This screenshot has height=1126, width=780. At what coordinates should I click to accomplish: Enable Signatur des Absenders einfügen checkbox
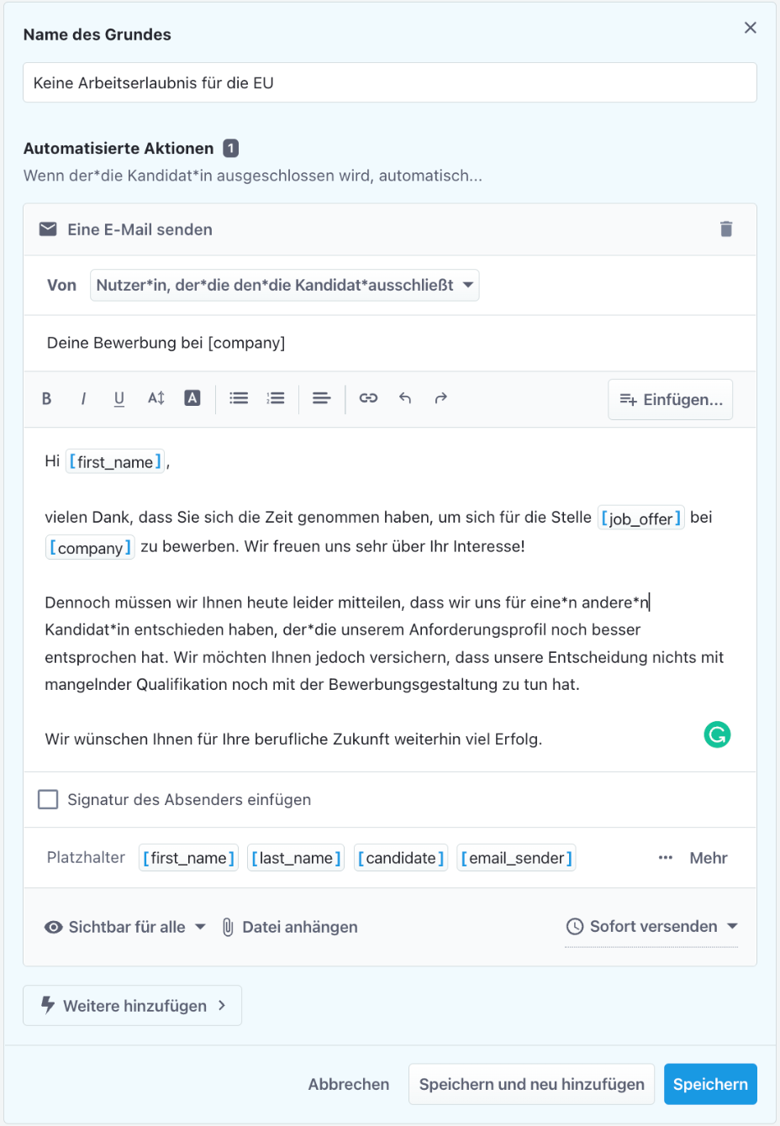point(48,799)
